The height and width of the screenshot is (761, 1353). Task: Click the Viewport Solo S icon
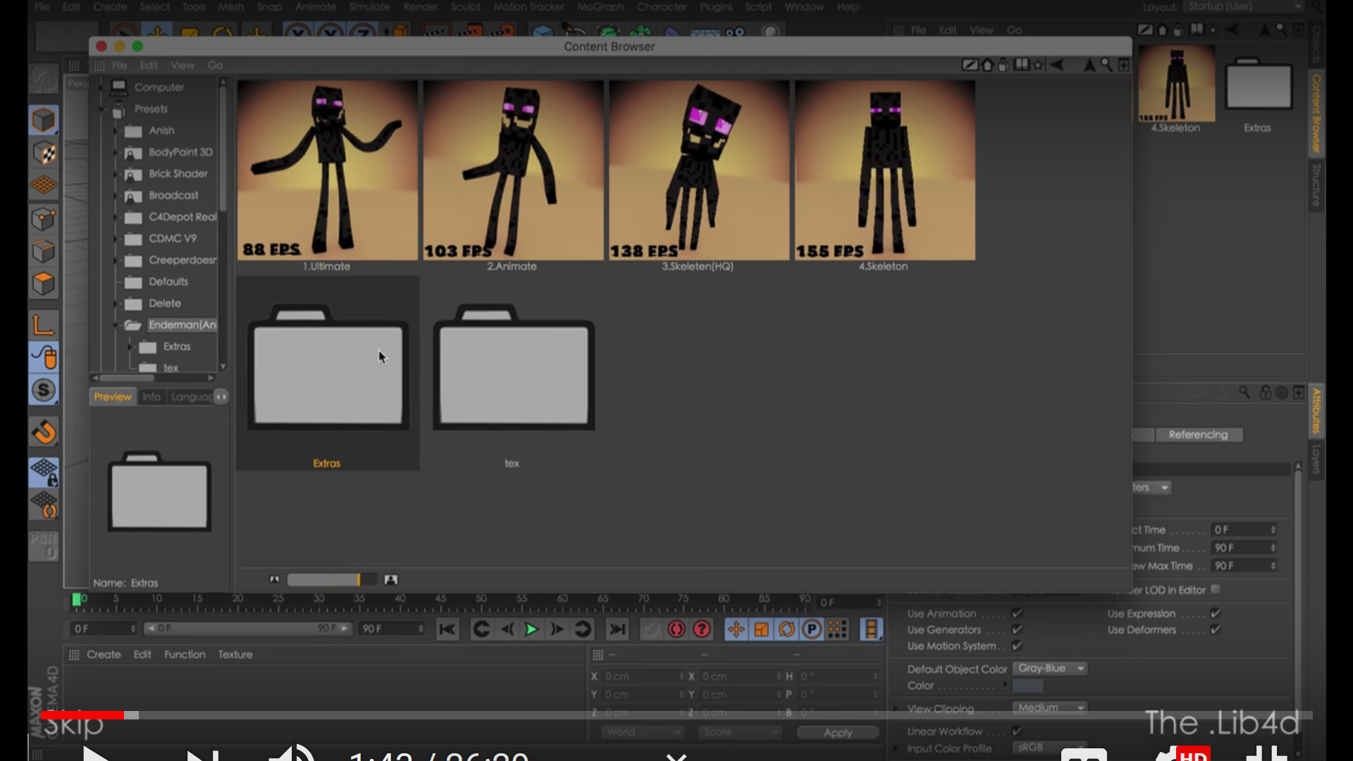[x=44, y=390]
